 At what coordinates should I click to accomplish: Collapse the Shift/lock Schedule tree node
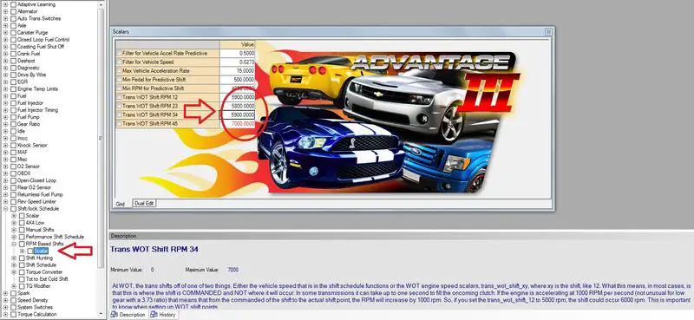click(5, 208)
